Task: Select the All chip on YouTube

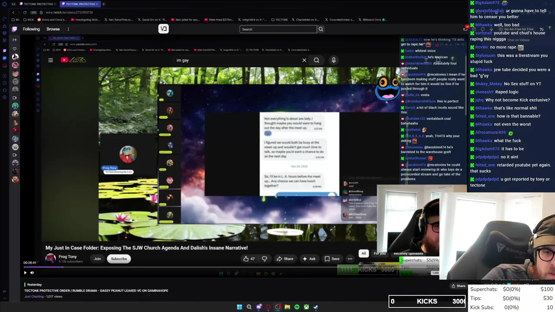Action: [364, 253]
